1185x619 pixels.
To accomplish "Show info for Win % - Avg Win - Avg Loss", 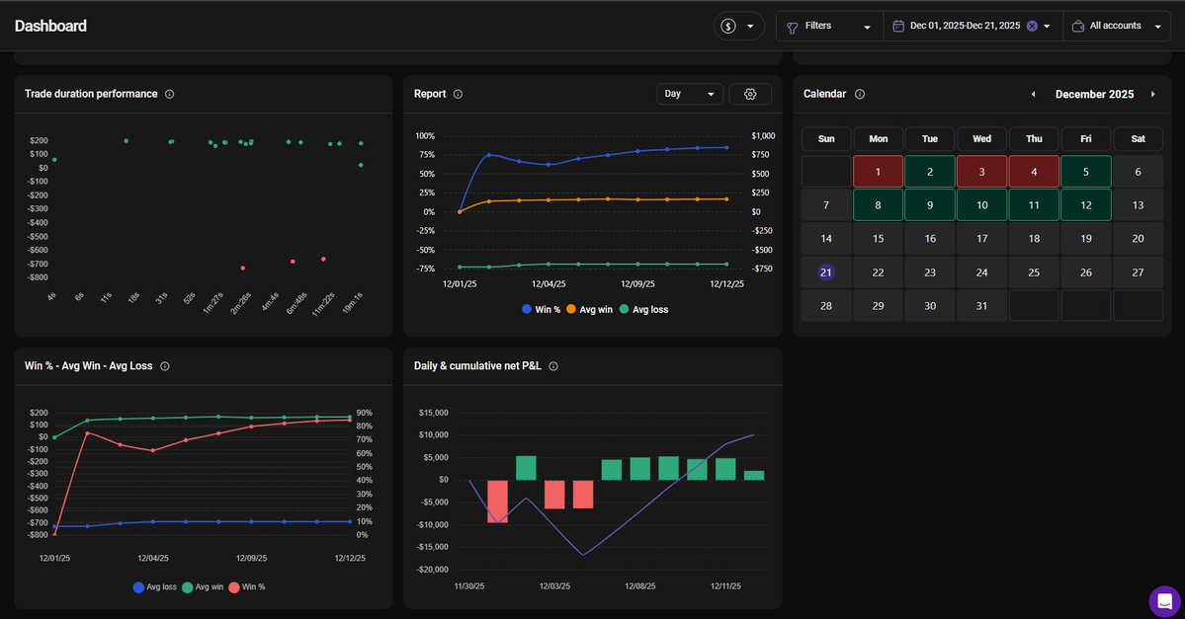I will click(165, 366).
